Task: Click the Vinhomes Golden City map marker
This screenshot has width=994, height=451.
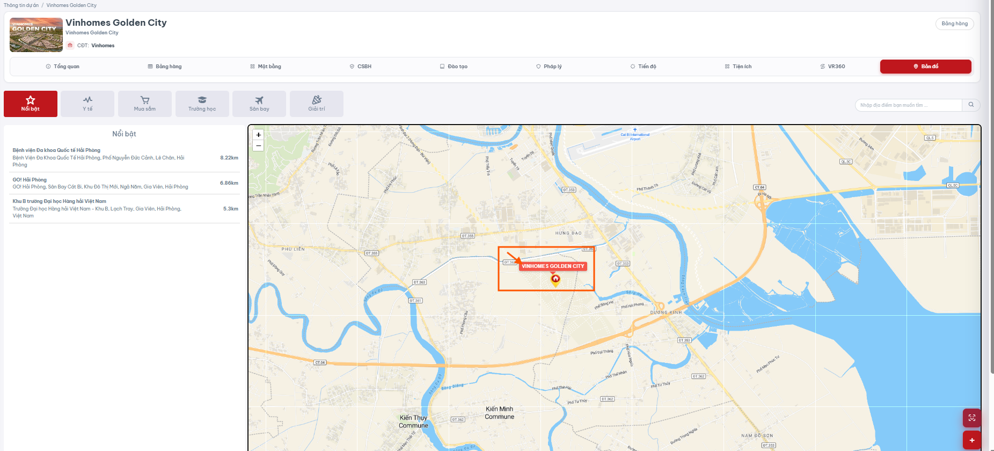Action: [x=556, y=279]
